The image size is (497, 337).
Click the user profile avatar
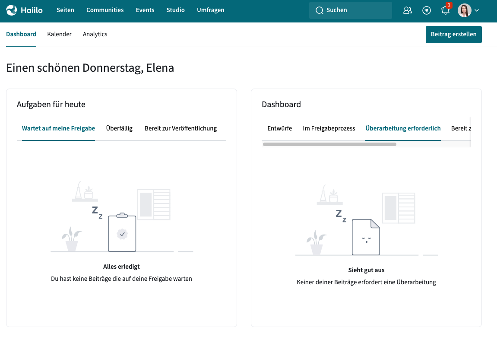pos(464,10)
